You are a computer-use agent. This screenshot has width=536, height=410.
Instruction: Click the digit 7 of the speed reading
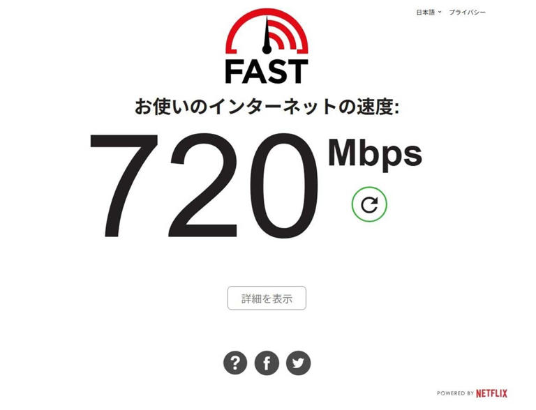[124, 185]
